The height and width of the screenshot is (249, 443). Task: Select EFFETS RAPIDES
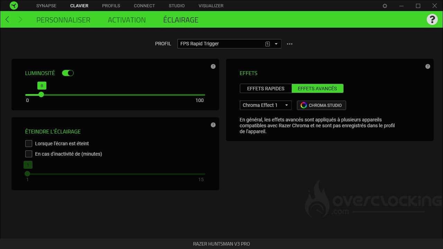(266, 89)
